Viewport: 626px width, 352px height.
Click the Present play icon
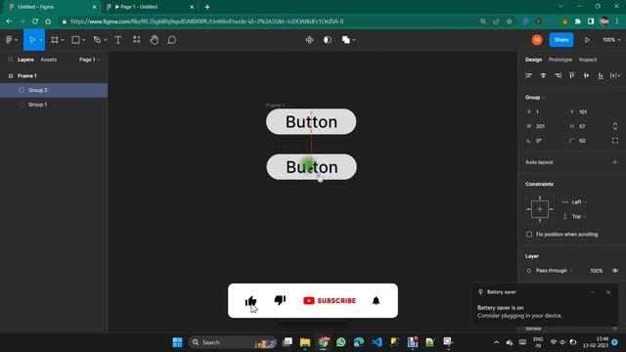click(587, 40)
